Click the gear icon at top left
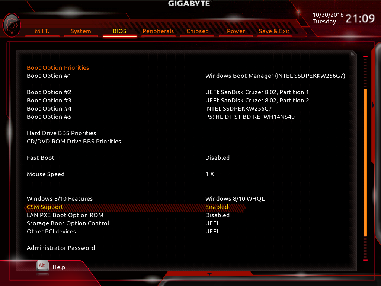The height and width of the screenshot is (286, 381). [12, 25]
